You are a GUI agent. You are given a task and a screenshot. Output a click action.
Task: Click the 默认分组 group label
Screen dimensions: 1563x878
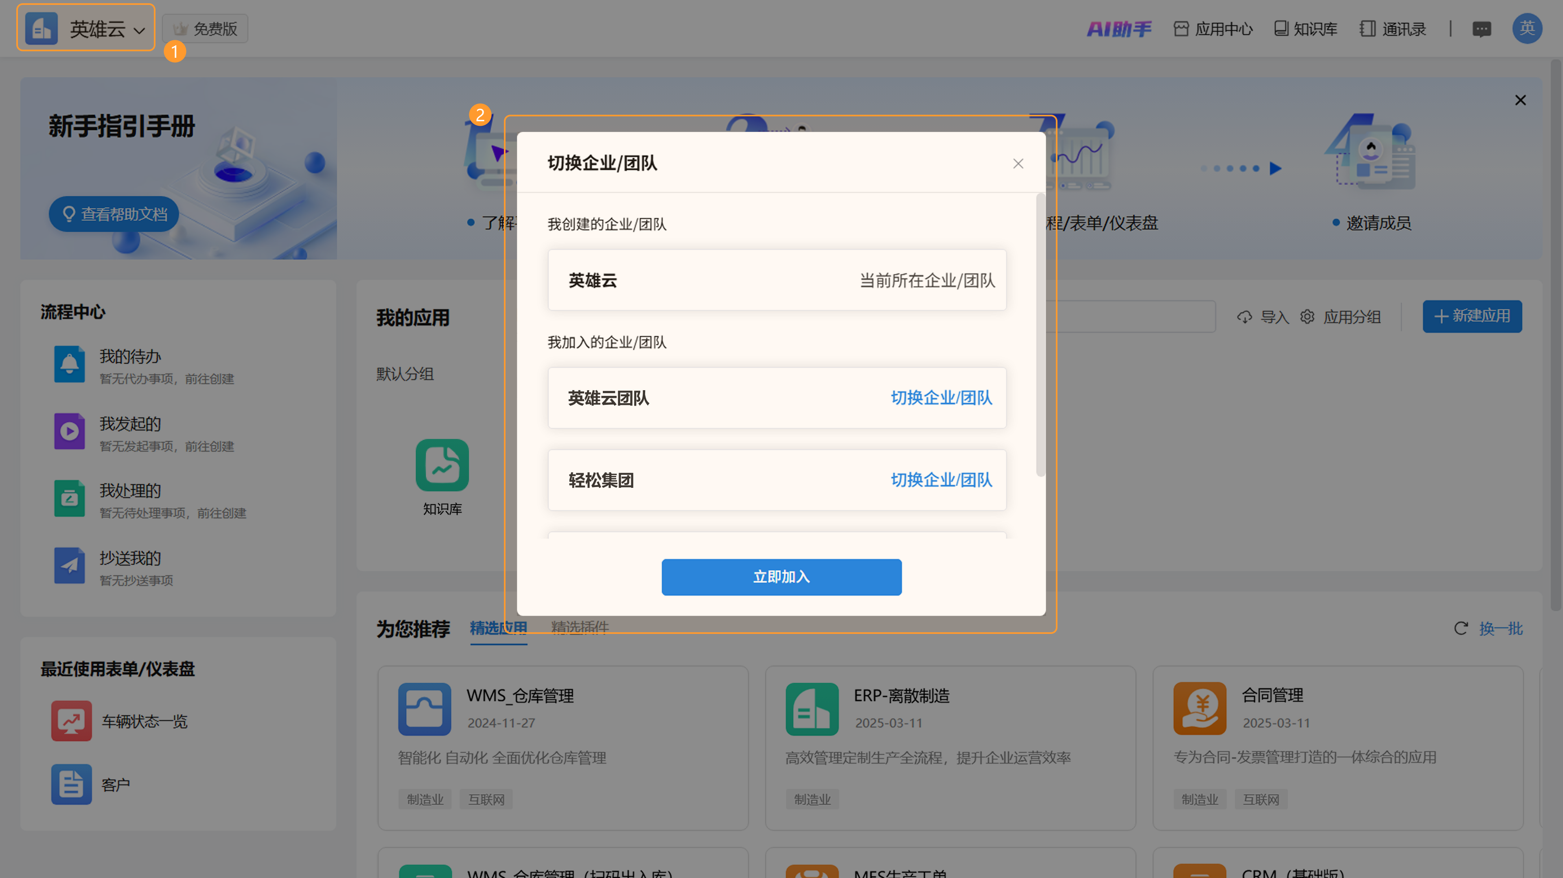pos(405,373)
